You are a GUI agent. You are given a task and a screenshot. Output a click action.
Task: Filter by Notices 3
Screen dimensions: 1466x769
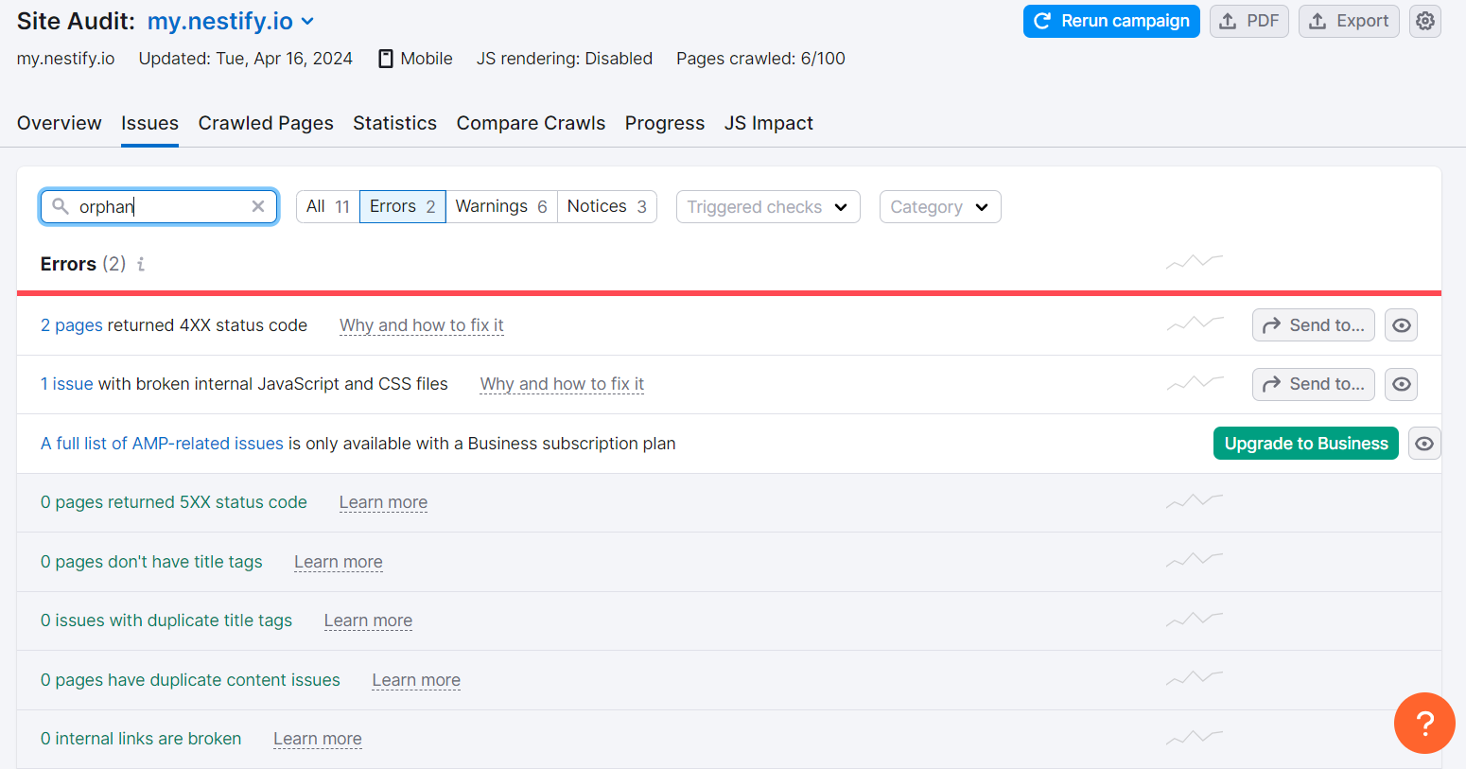(607, 206)
